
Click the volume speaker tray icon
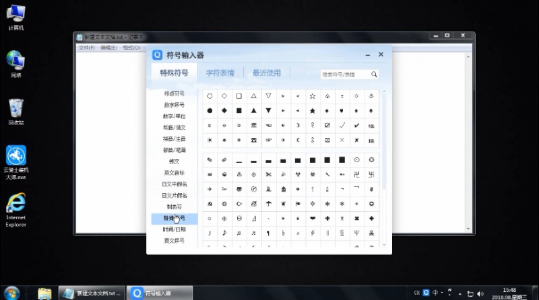click(480, 294)
